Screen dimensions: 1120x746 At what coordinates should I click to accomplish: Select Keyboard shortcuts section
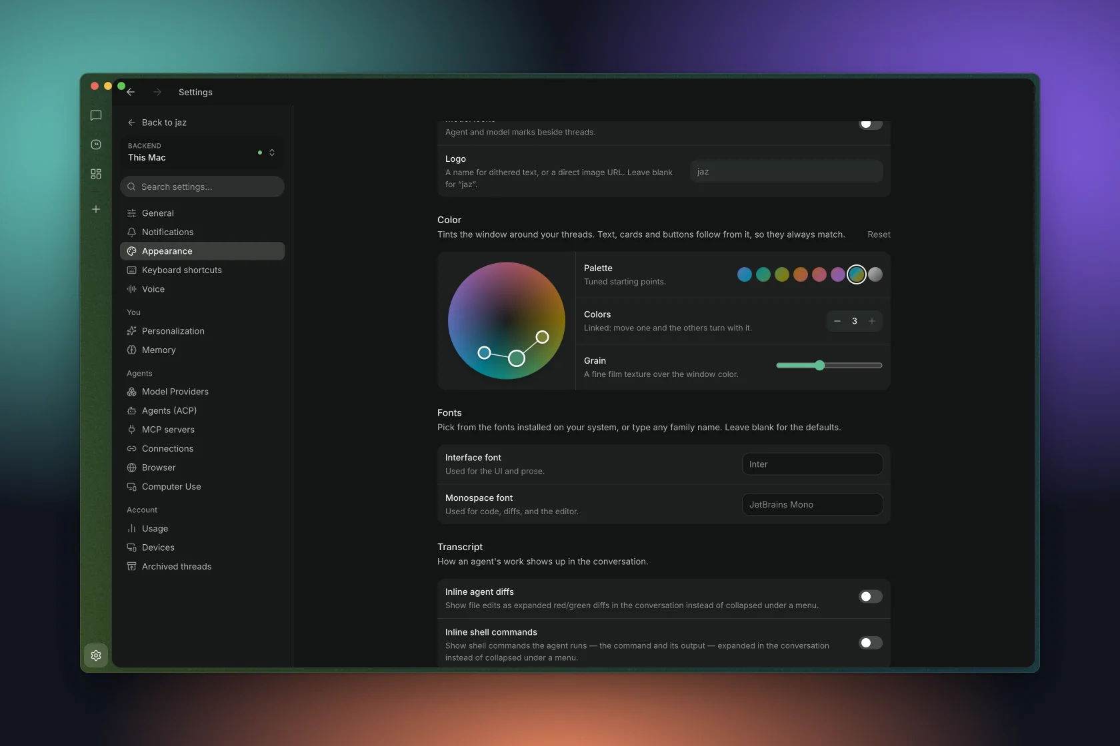click(202, 270)
